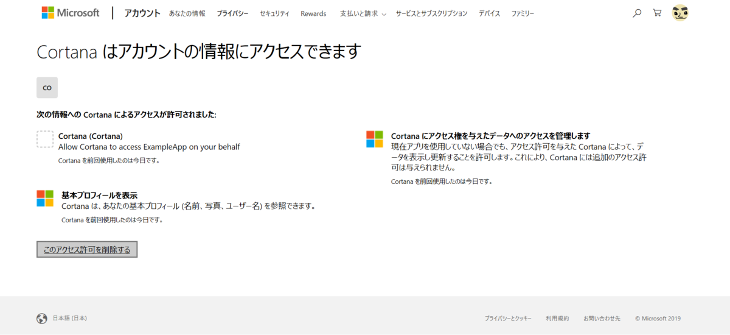The height and width of the screenshot is (335, 730).
Task: Open the あなたの情報 tab
Action: [187, 13]
